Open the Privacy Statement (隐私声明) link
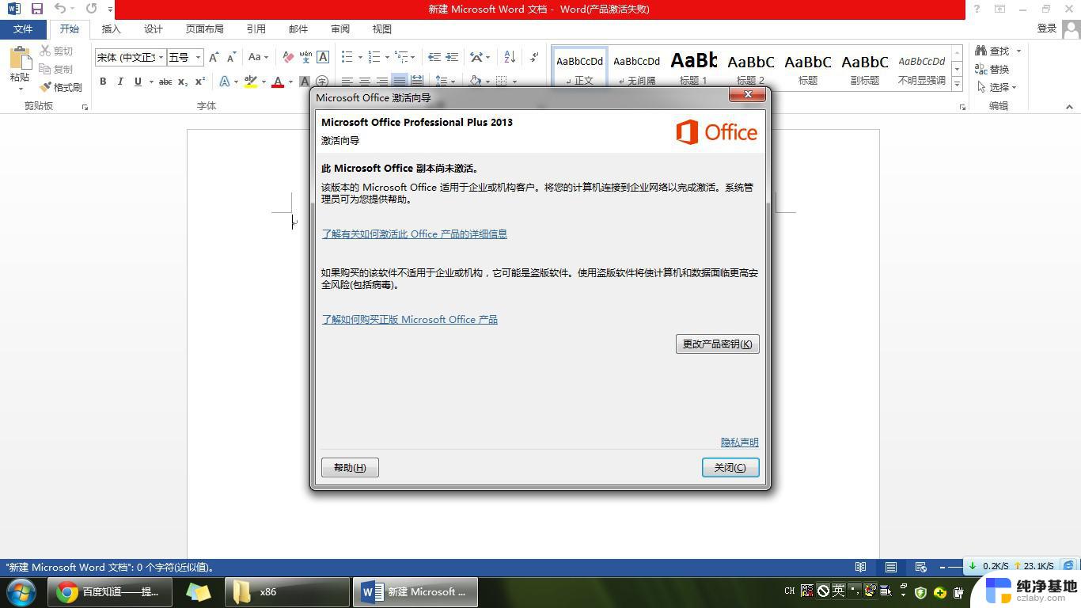Image resolution: width=1081 pixels, height=608 pixels. [x=739, y=442]
